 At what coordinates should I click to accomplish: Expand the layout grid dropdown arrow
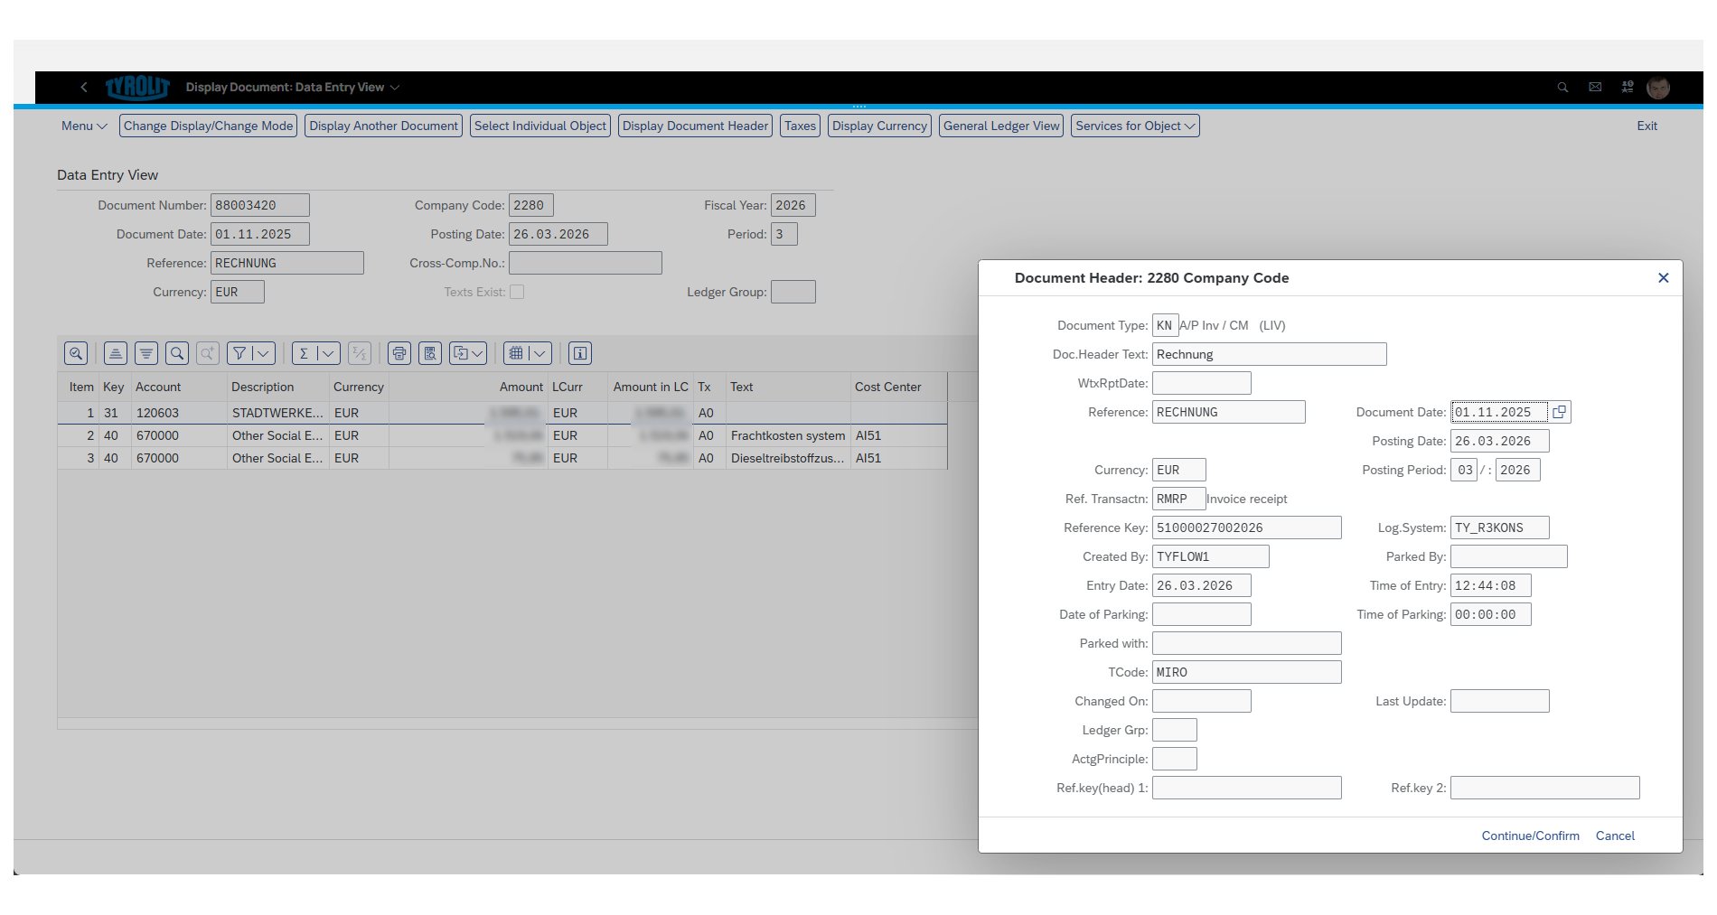tap(539, 353)
